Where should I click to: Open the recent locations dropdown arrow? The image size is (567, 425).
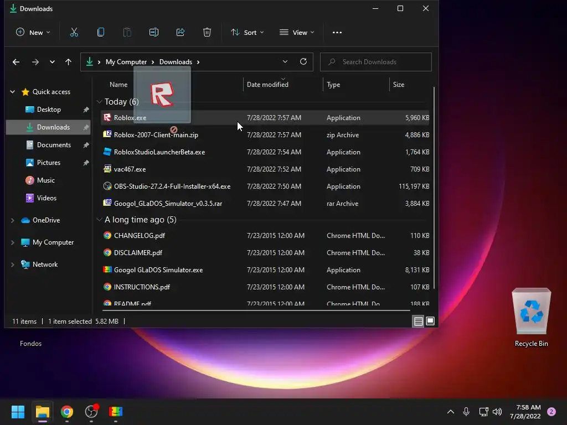[x=52, y=62]
